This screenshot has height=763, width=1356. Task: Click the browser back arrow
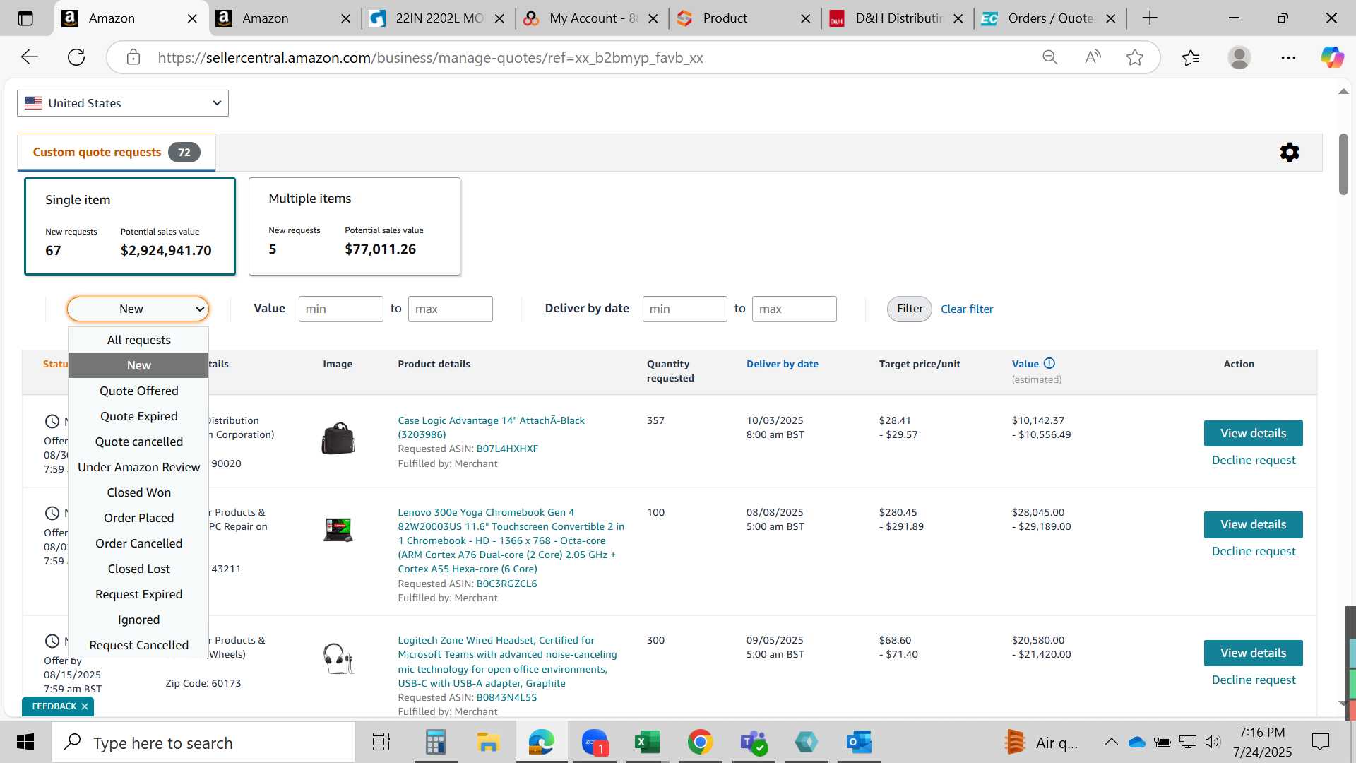(x=30, y=57)
